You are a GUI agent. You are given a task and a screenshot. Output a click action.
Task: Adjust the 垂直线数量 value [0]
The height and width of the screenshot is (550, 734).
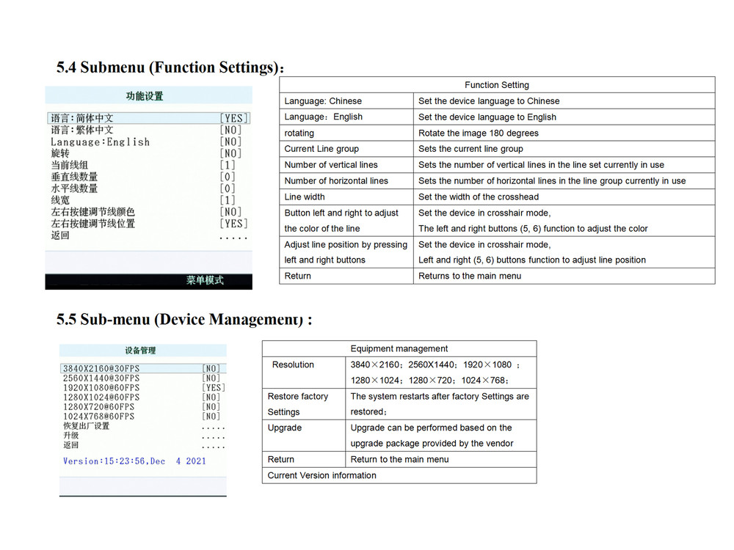tap(228, 177)
